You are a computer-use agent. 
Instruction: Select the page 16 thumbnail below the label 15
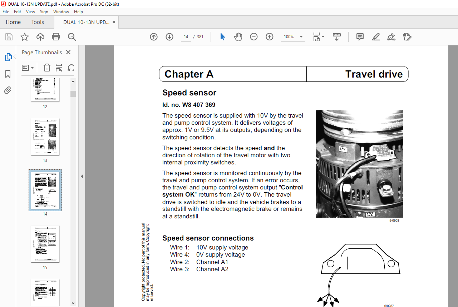pyautogui.click(x=45, y=292)
